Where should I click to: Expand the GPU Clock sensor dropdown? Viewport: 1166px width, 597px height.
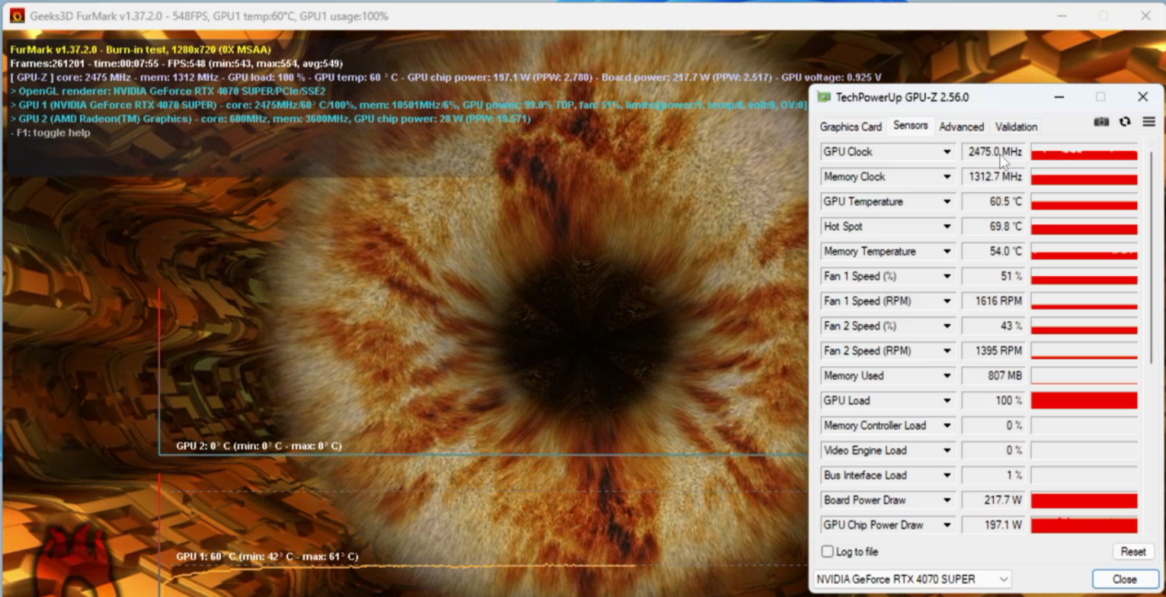coord(946,152)
